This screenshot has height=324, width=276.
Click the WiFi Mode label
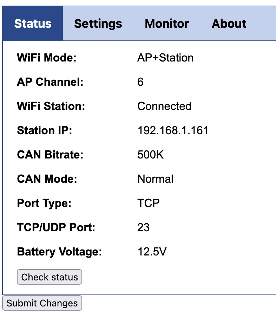click(x=47, y=58)
